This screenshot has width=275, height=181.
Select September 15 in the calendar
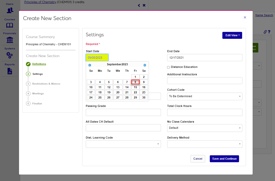point(135,87)
